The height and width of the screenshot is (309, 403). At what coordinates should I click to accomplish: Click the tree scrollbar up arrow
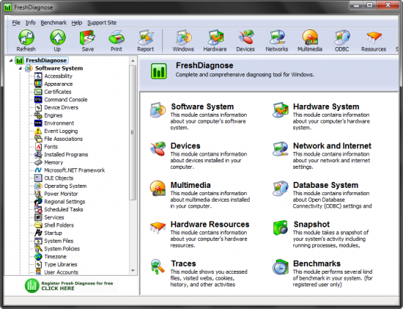click(x=133, y=61)
